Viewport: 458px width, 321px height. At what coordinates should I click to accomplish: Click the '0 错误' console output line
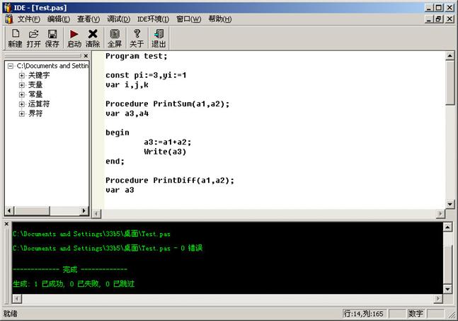(x=108, y=248)
